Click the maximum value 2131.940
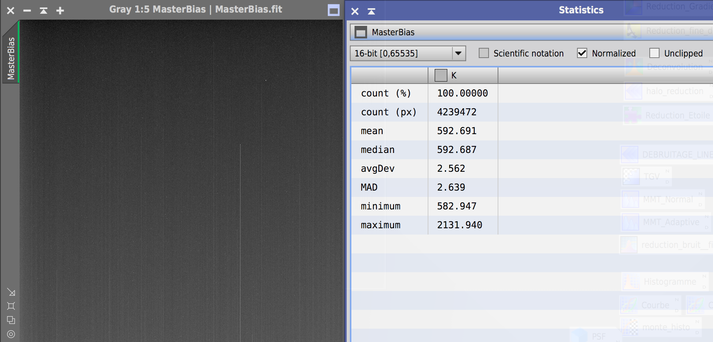 (x=460, y=225)
